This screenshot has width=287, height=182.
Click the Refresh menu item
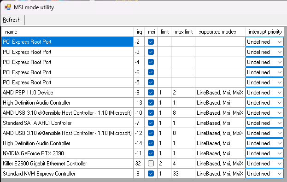point(12,20)
